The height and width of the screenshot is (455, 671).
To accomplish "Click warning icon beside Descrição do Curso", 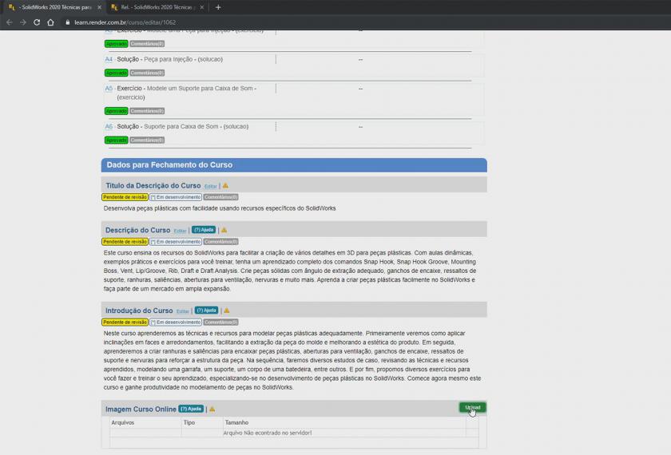I will point(224,230).
